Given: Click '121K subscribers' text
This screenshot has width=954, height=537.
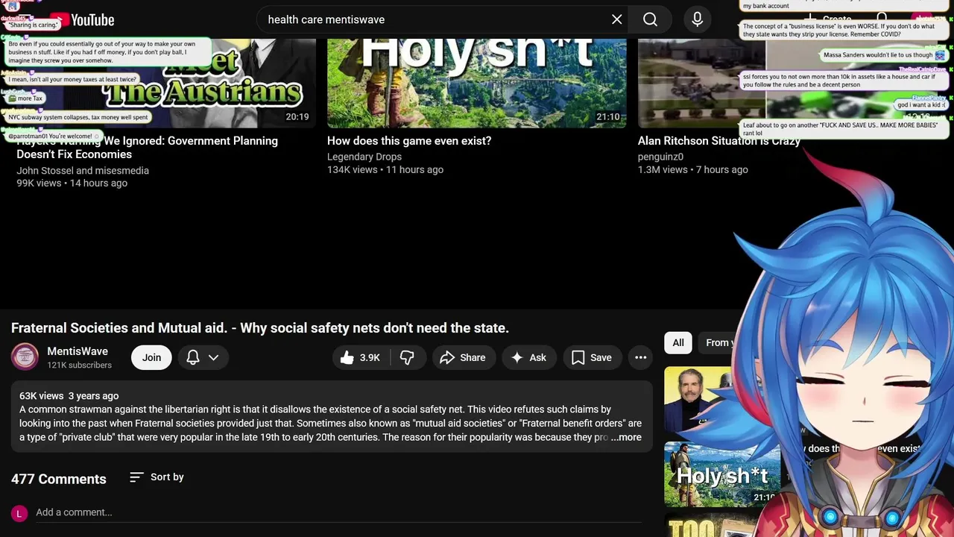Looking at the screenshot, I should click(x=79, y=365).
